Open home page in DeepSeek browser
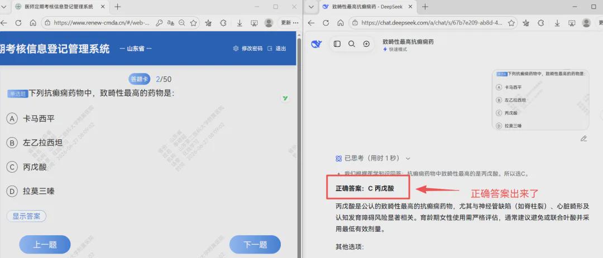 (x=341, y=23)
